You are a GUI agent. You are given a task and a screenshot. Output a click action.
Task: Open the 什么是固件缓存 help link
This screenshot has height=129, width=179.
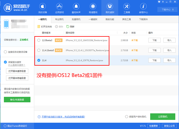pos(17,65)
